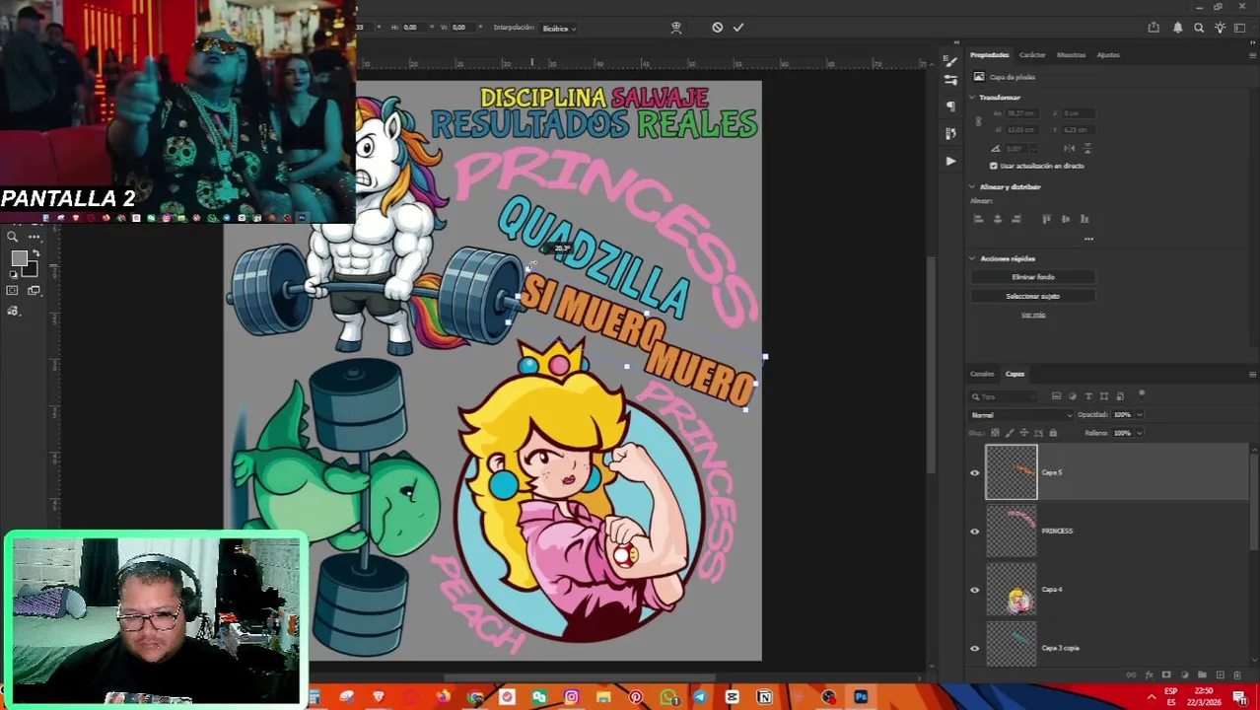Uncheck Usar actualización en directo

[x=993, y=166]
